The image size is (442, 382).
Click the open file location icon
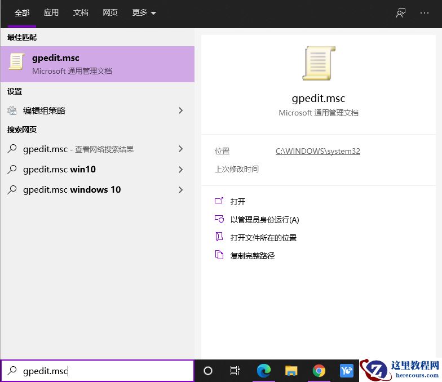point(219,237)
